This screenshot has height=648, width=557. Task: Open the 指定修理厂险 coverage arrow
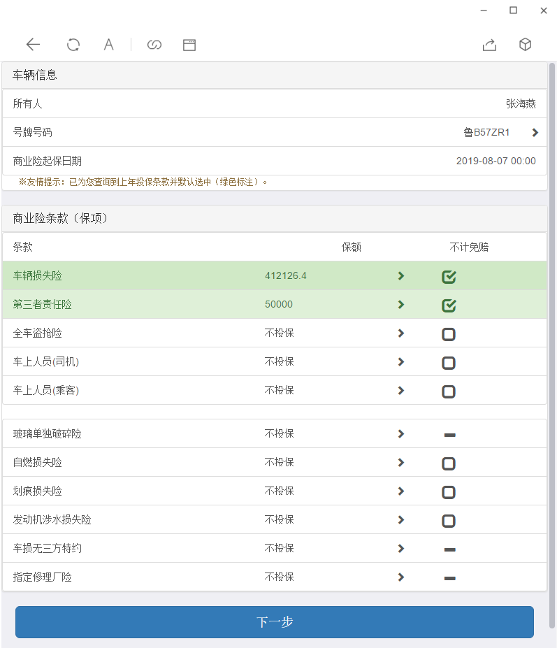point(401,577)
